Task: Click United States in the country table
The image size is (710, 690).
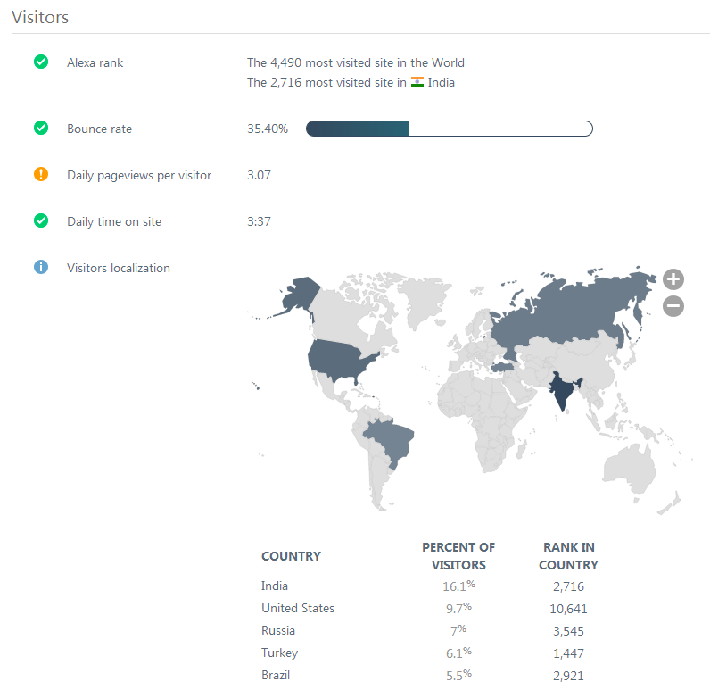Action: pos(298,609)
